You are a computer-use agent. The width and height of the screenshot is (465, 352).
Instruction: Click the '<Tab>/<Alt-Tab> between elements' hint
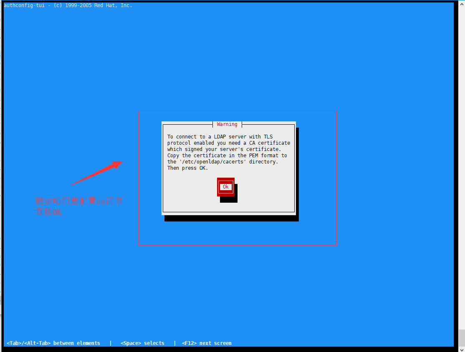tap(53, 343)
